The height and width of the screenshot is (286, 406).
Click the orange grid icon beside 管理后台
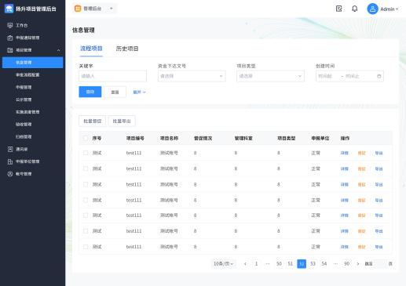pos(78,9)
